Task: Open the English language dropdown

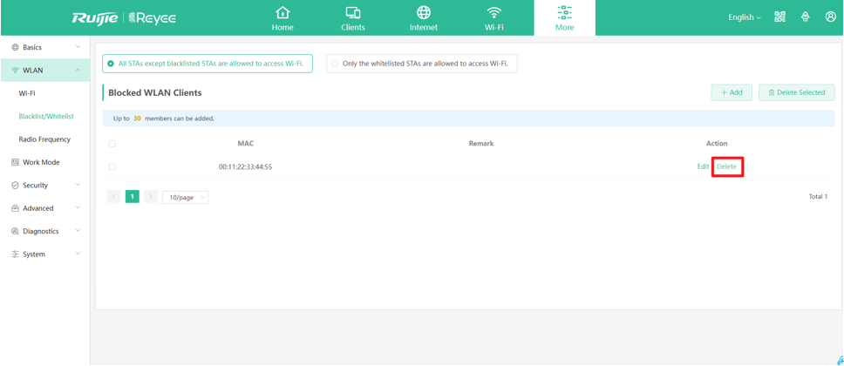Action: click(x=744, y=17)
